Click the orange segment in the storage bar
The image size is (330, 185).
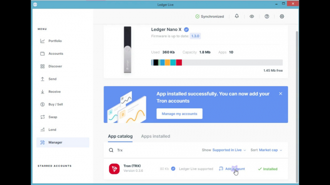(168, 63)
